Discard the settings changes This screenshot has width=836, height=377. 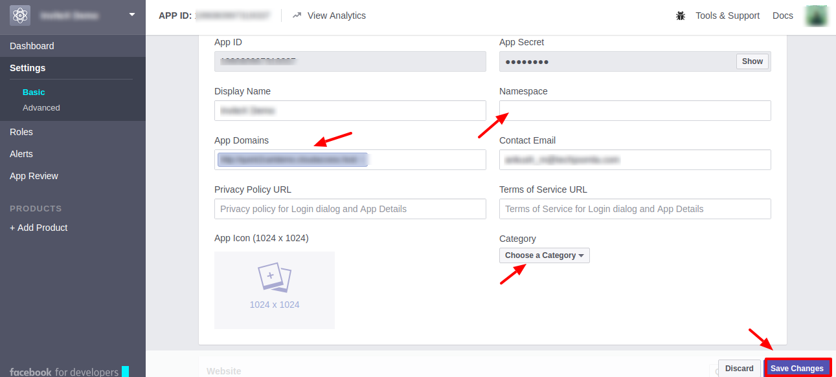pos(739,368)
